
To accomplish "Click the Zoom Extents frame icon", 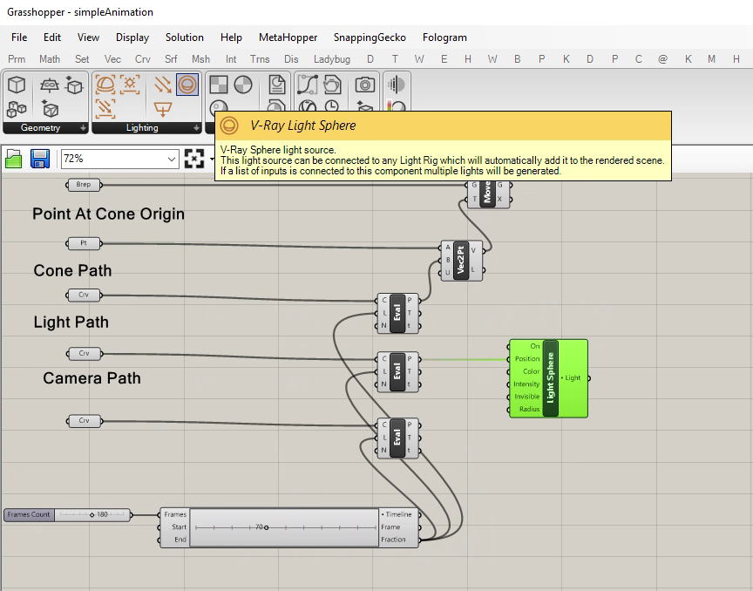I will point(194,159).
